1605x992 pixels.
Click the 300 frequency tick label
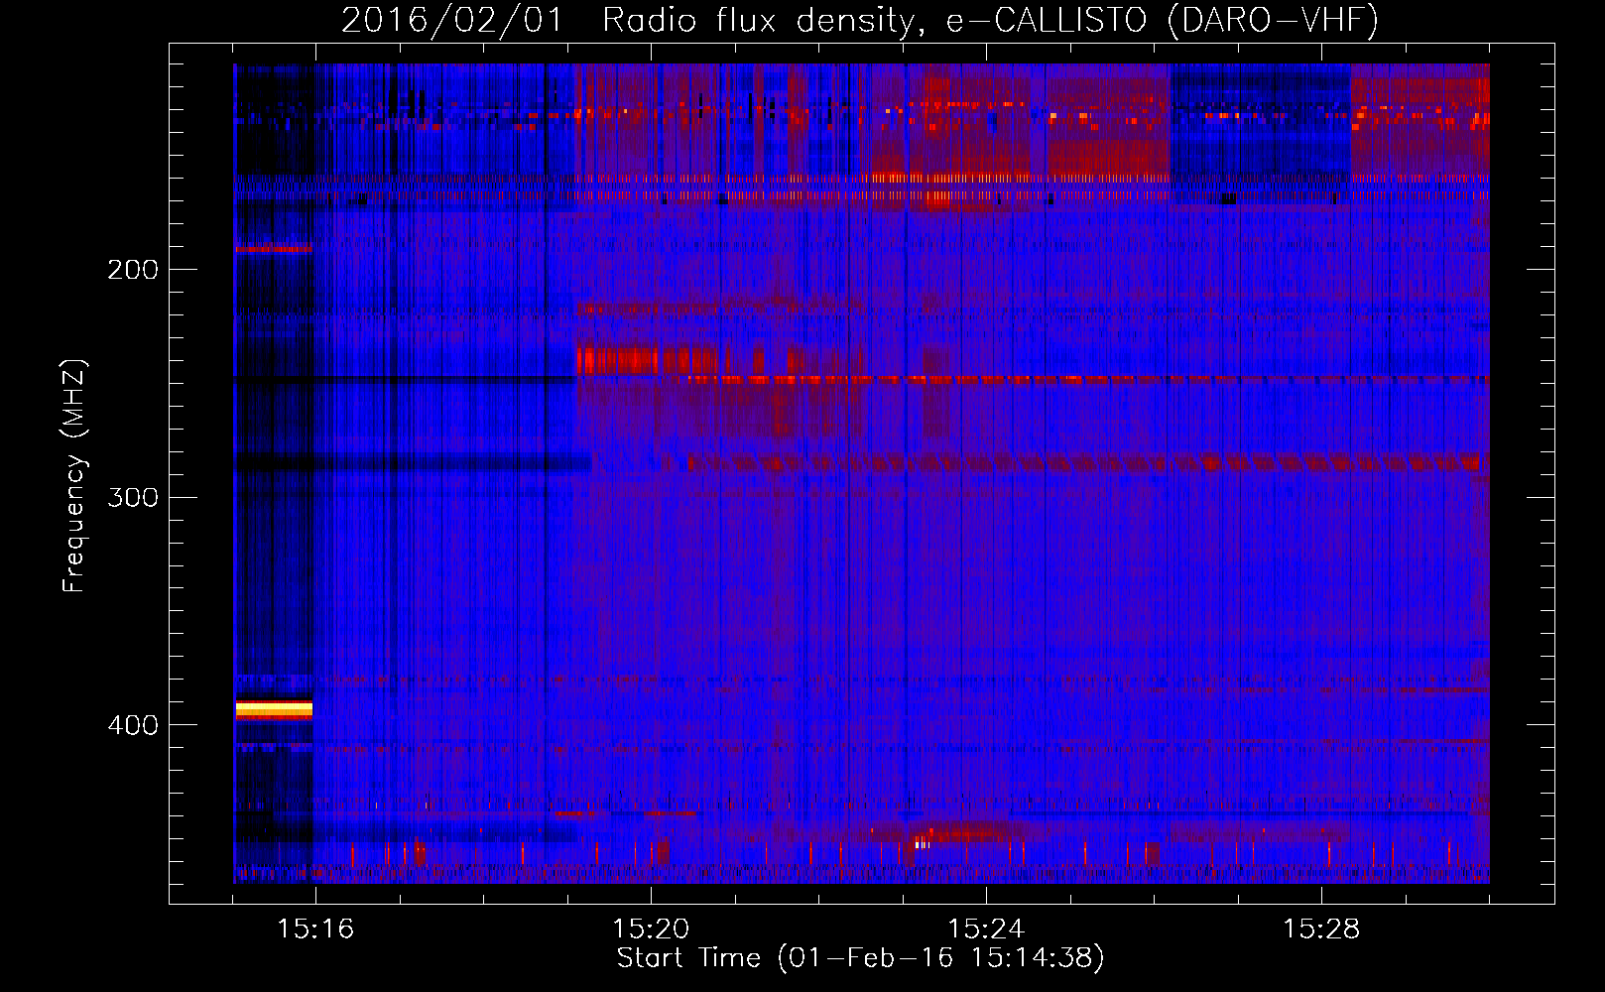(132, 497)
